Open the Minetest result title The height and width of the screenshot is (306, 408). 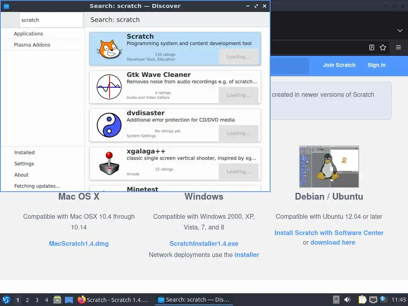(x=142, y=189)
